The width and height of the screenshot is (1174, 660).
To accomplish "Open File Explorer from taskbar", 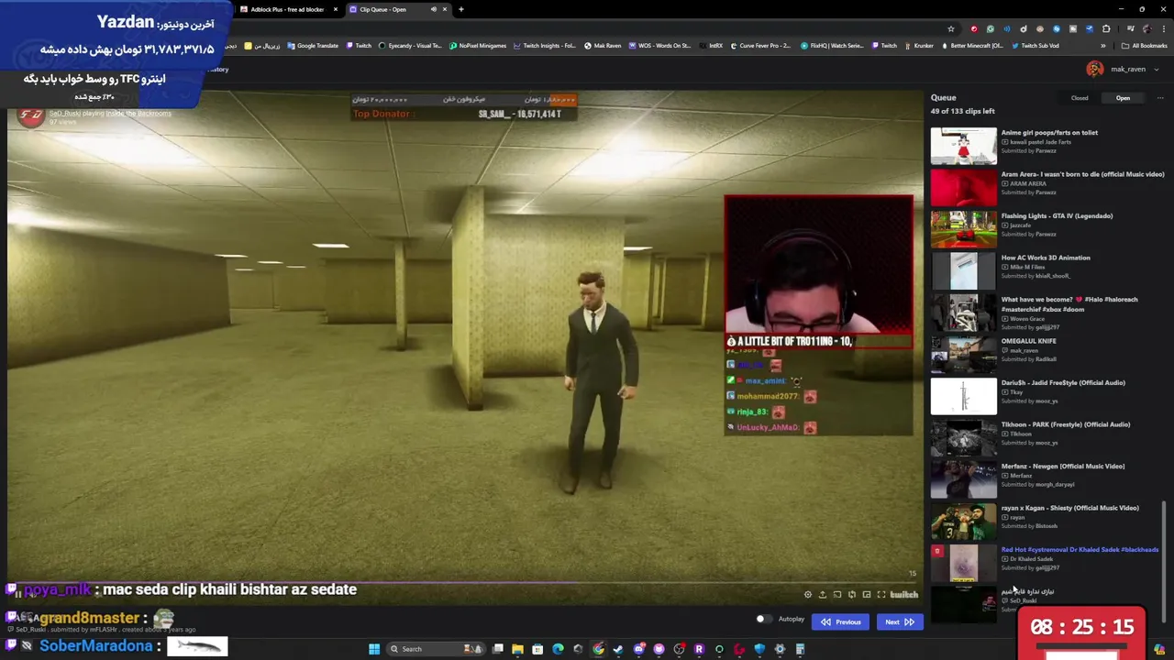I will pos(517,649).
